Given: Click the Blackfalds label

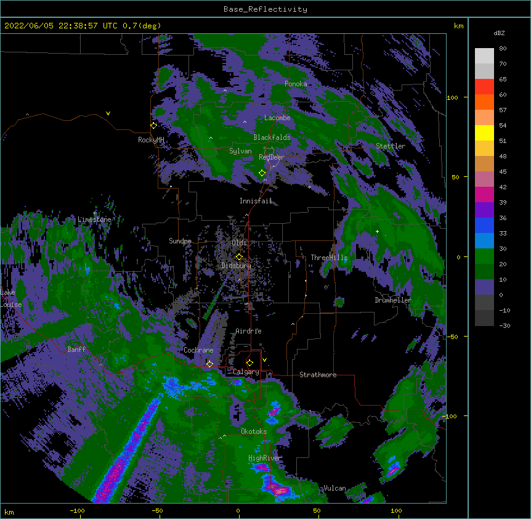Looking at the screenshot, I should (x=272, y=137).
